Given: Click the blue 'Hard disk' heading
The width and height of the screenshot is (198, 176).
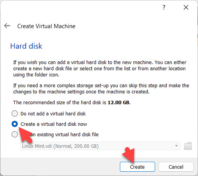Looking at the screenshot, I should coord(26,46).
